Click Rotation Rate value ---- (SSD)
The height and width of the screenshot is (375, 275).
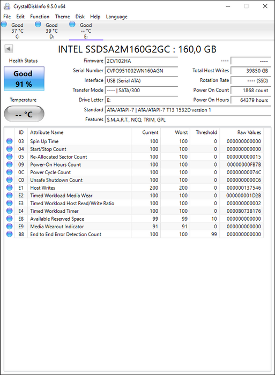[x=250, y=80]
